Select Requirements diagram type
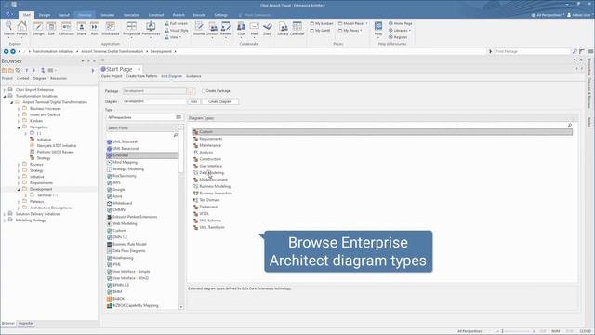This screenshot has height=335, width=595. tap(211, 139)
